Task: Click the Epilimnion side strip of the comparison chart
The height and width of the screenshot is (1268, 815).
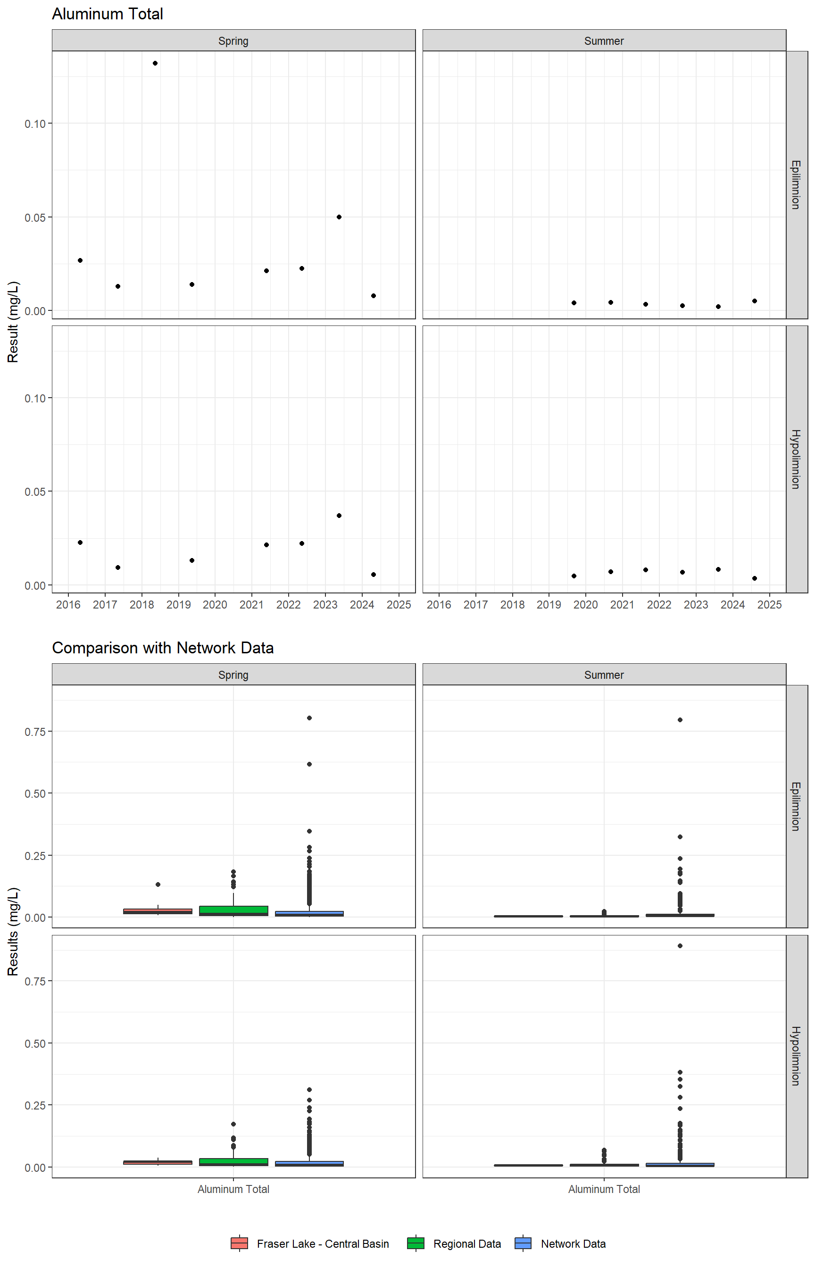Action: (797, 806)
